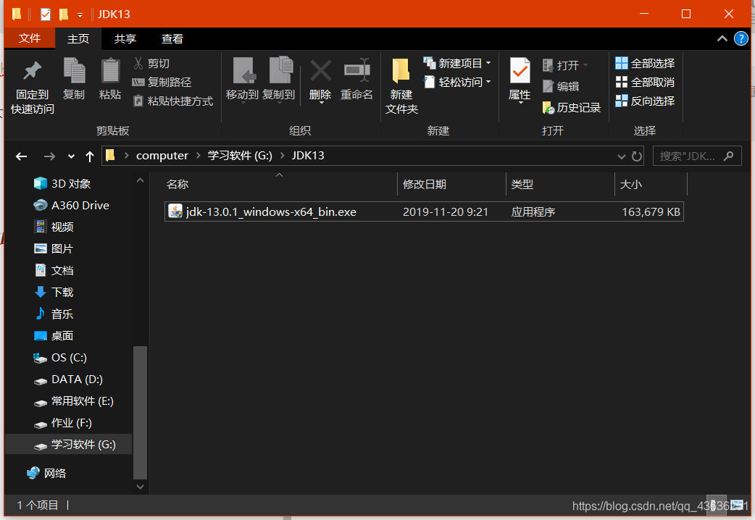
Task: Switch to 主页 (Home) tab
Action: (x=78, y=38)
